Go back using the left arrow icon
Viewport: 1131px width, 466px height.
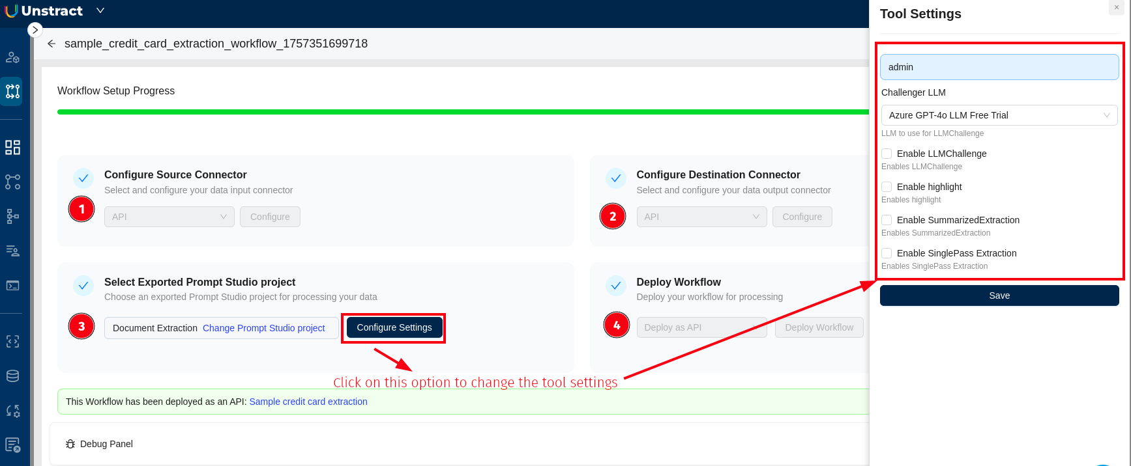click(x=51, y=44)
